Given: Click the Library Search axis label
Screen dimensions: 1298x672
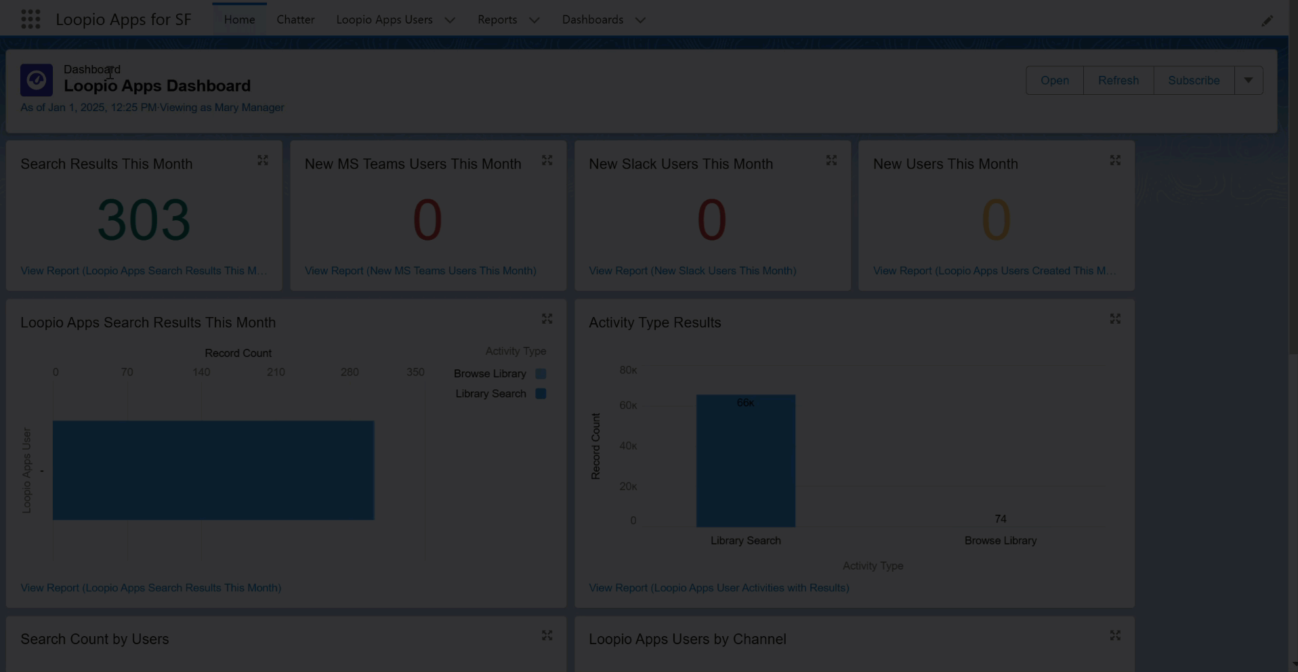Looking at the screenshot, I should pyautogui.click(x=746, y=541).
